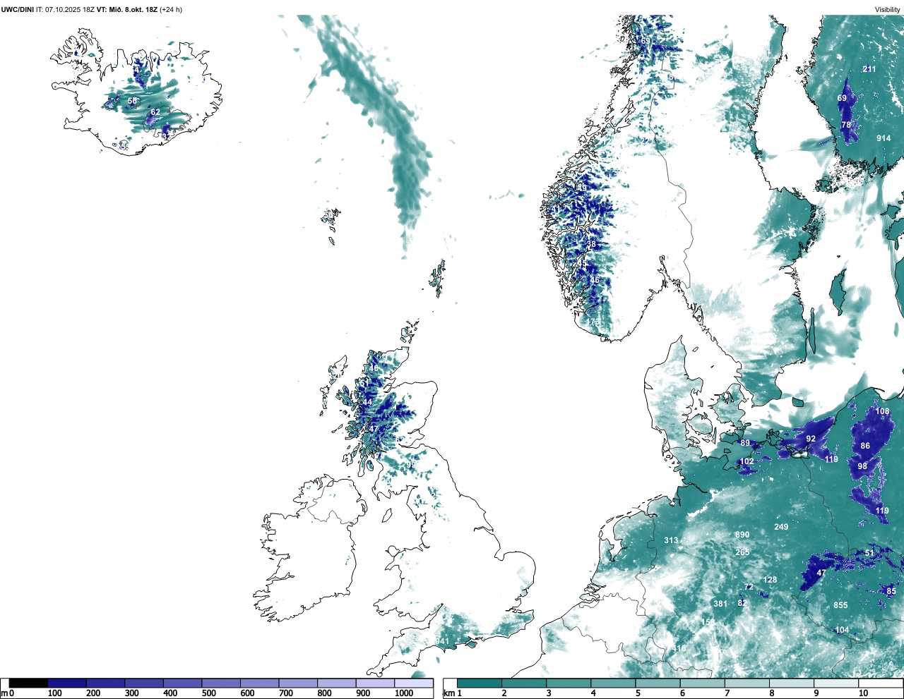This screenshot has height=699, width=904.
Task: Select the 600–700 m legend swatch
Action: coord(260,683)
